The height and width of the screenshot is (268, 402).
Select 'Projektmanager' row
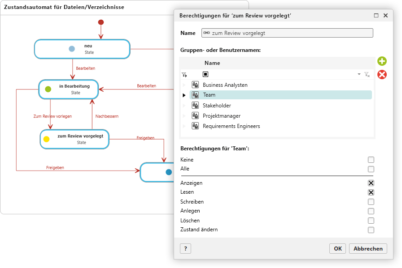point(281,115)
